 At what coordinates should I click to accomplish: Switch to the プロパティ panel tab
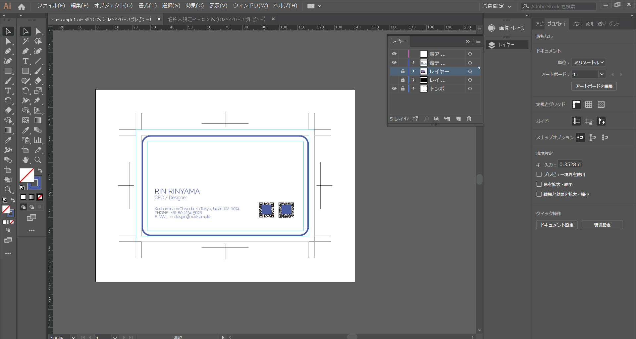pyautogui.click(x=556, y=24)
